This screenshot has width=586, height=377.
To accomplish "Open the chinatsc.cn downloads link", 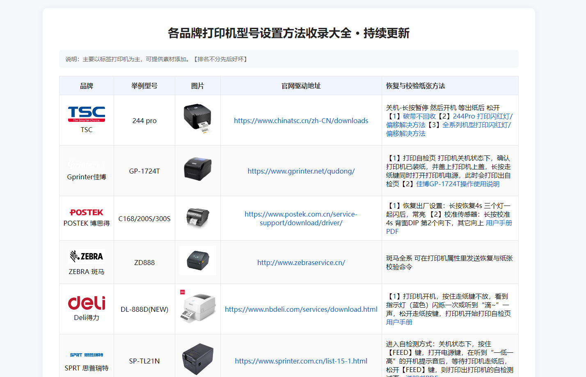I will (x=301, y=121).
